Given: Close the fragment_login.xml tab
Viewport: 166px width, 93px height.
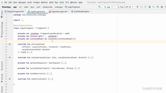Looking at the screenshot, I should point(69,11).
